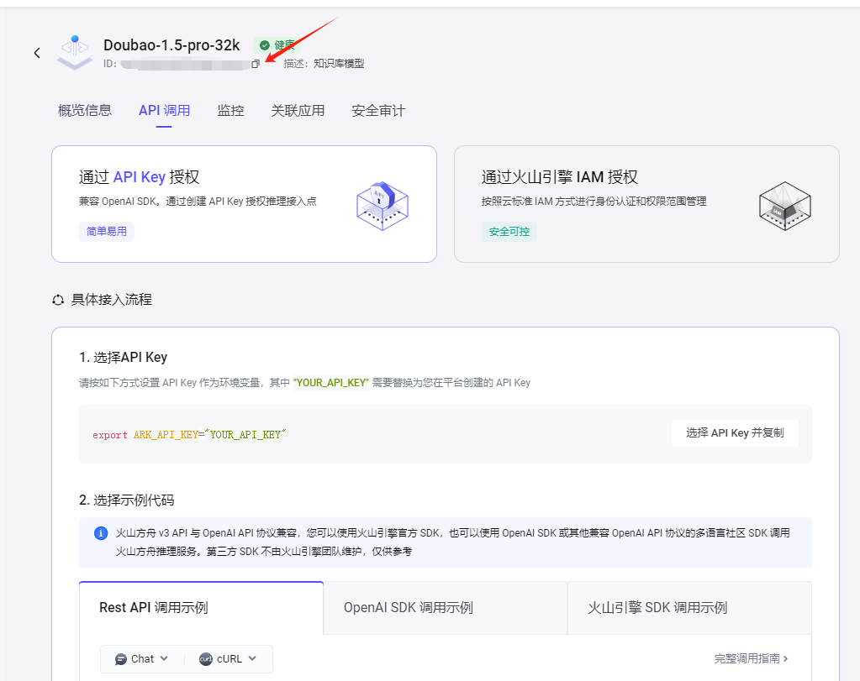Click the 简单易用 tag
Image resolution: width=860 pixels, height=681 pixels.
[107, 232]
